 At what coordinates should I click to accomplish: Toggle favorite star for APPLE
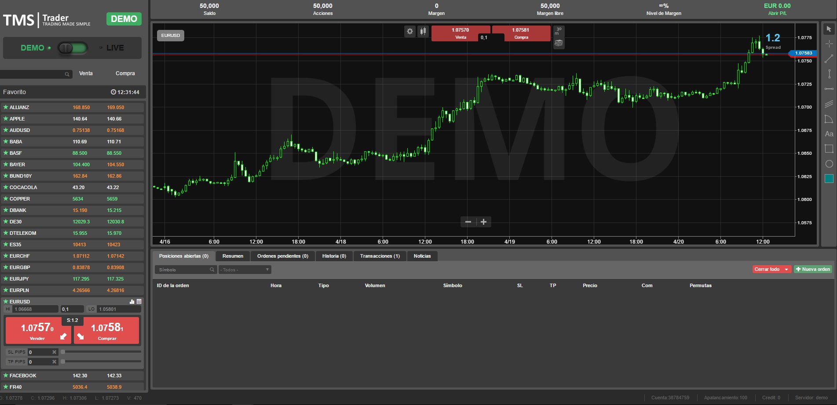coord(6,118)
